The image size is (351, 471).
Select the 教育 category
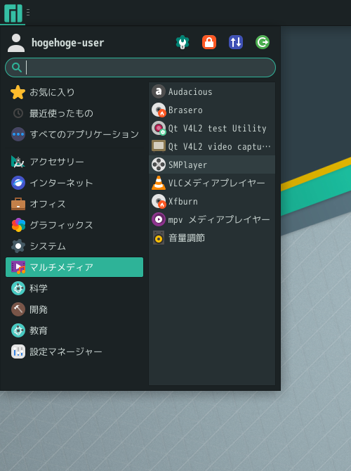click(74, 330)
